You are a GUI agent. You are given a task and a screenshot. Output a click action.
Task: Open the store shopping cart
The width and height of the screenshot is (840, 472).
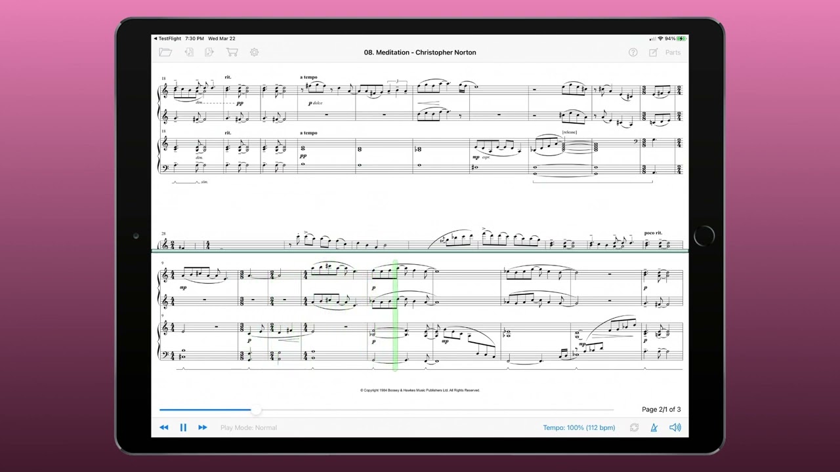[x=232, y=52]
